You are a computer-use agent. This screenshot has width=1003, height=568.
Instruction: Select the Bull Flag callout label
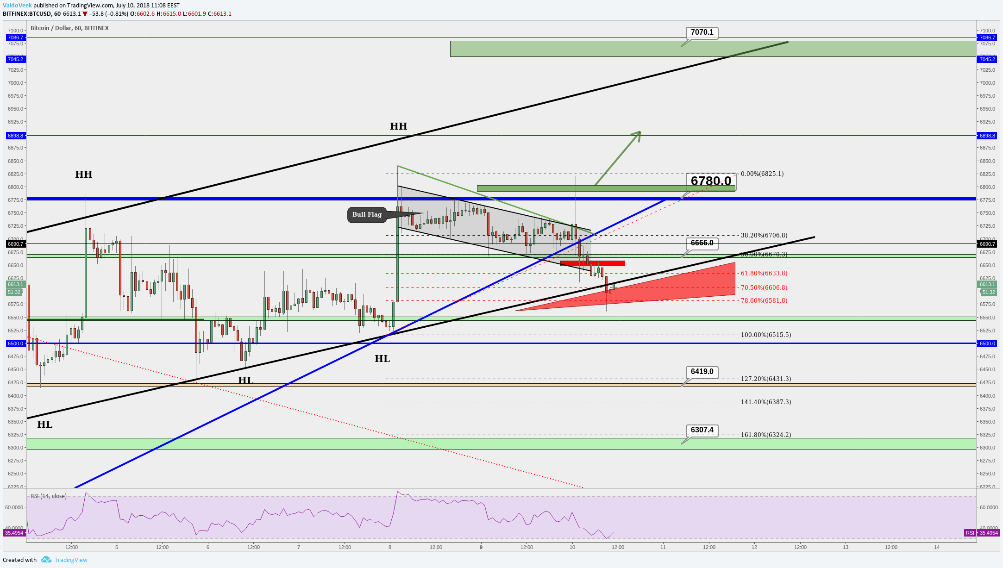point(367,215)
